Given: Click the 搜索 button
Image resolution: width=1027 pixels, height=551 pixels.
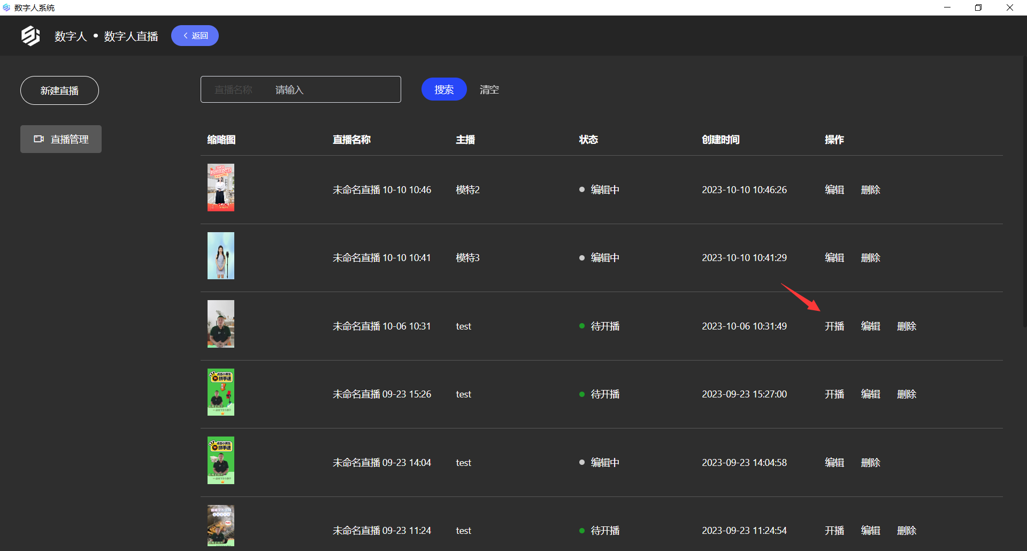Looking at the screenshot, I should pyautogui.click(x=444, y=89).
